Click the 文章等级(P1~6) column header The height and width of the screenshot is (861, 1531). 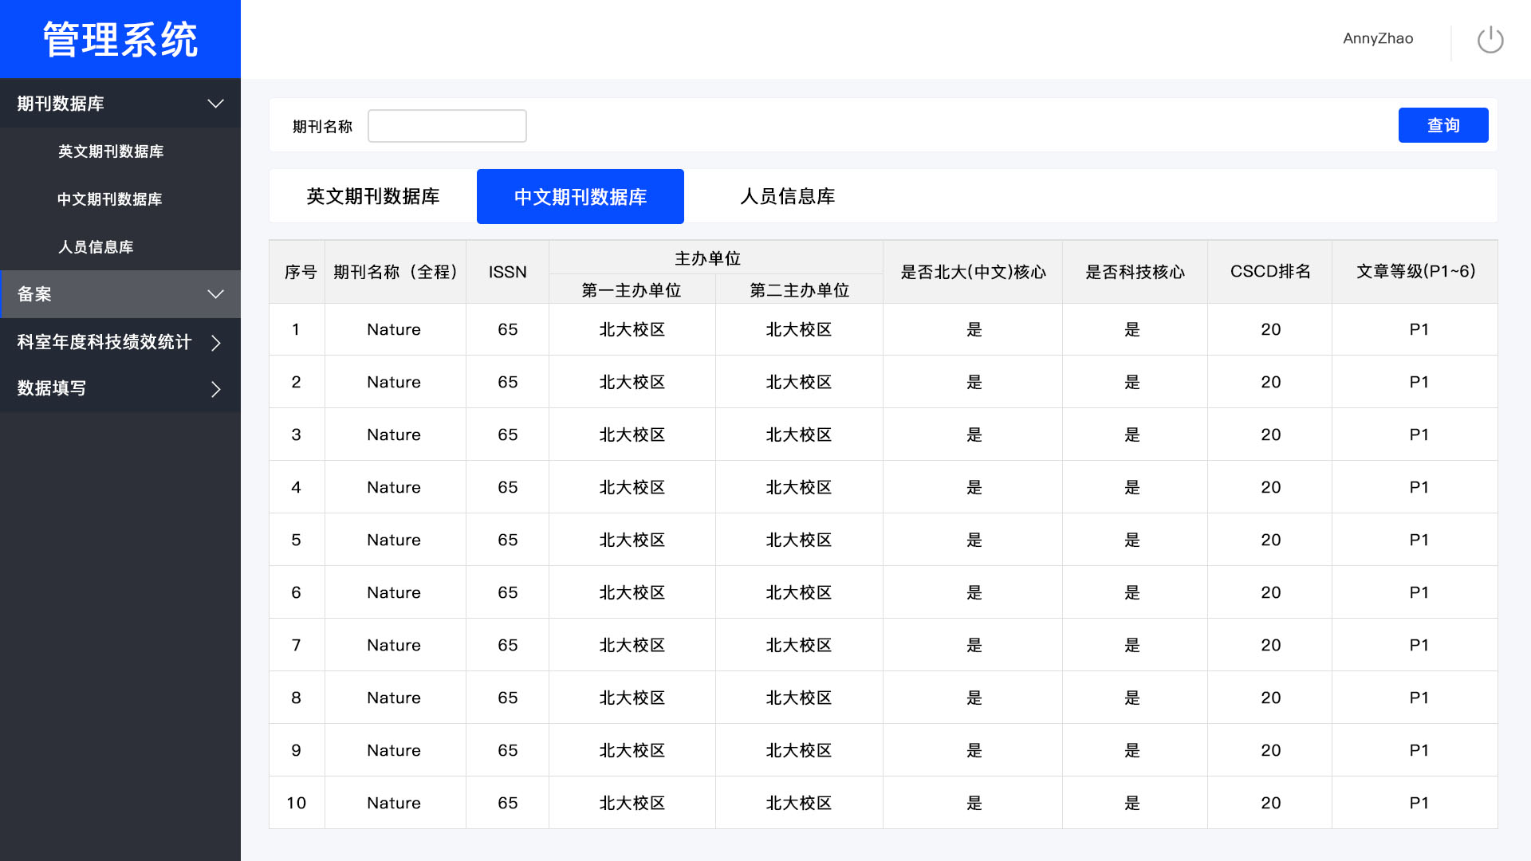tap(1415, 272)
